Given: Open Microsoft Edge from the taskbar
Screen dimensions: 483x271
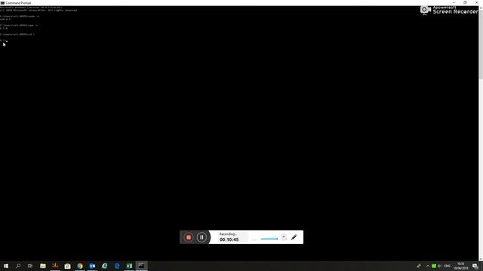Looking at the screenshot, I should pos(117,266).
